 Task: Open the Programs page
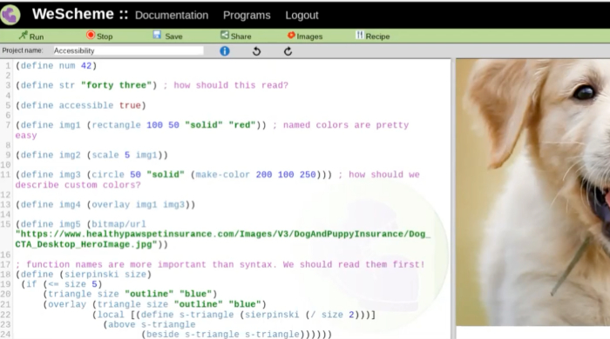247,15
